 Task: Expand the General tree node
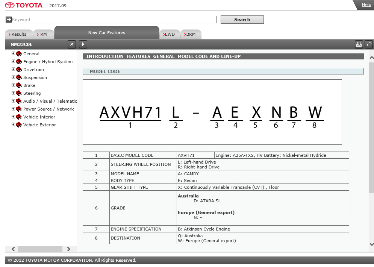tap(14, 53)
